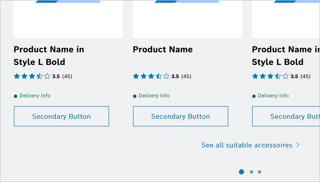Click the first product image thumbnail
Image resolution: width=320 pixels, height=182 pixels.
coord(68,19)
